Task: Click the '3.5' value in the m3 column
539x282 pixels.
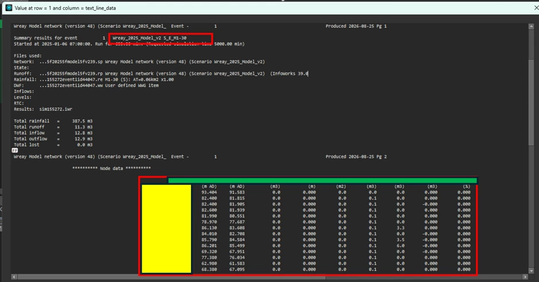Action: [400, 239]
